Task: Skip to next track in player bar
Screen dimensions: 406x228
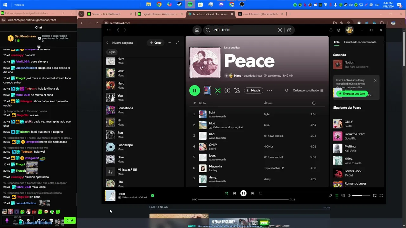Action: click(x=252, y=193)
